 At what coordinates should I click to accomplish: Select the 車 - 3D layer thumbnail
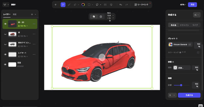(12, 24)
